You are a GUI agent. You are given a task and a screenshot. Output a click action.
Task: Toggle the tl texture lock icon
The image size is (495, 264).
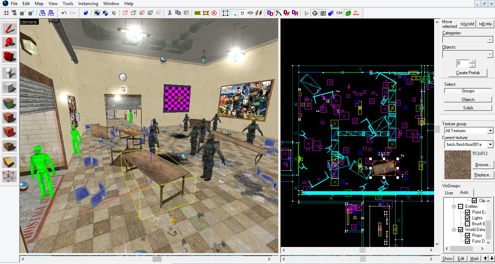pos(242,13)
